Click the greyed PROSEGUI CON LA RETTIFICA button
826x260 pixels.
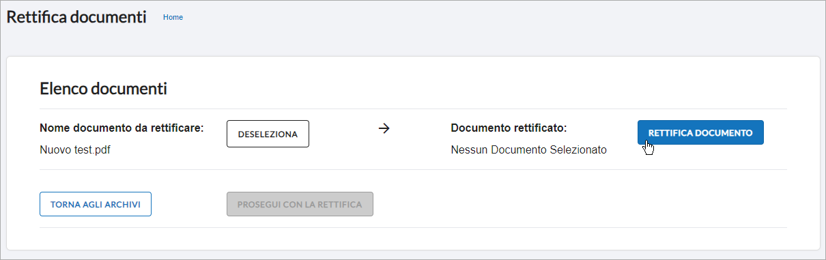[300, 204]
